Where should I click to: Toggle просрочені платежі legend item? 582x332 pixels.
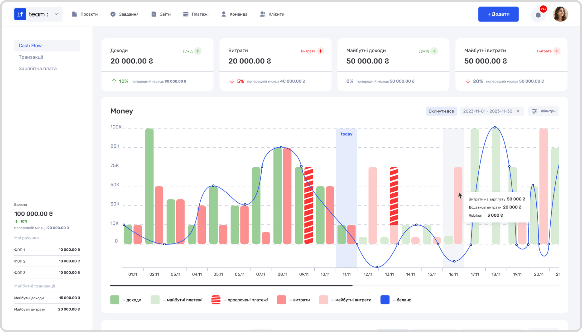tap(239, 300)
